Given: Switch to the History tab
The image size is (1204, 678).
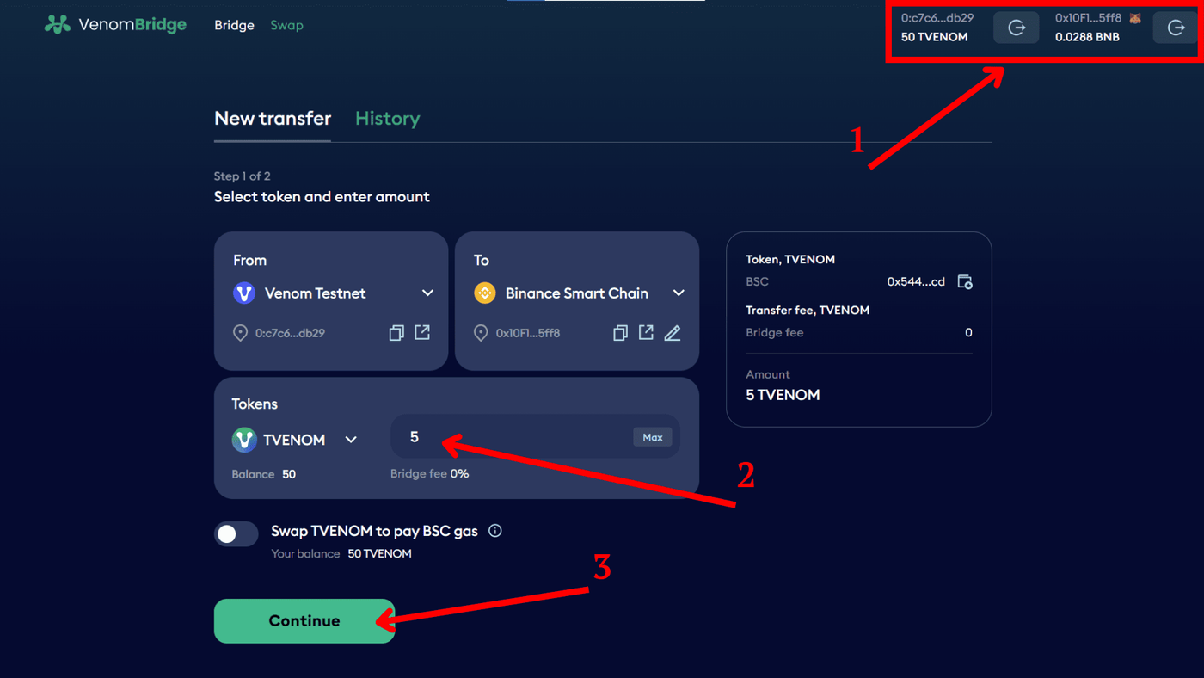Looking at the screenshot, I should tap(387, 118).
